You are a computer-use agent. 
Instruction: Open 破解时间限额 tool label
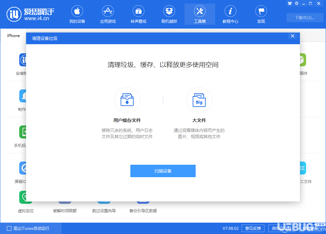pyautogui.click(x=65, y=211)
